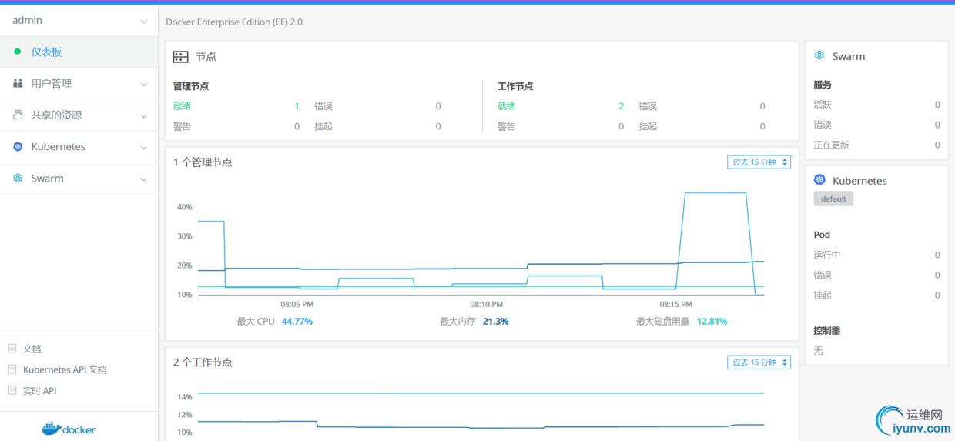Expand the 共享的资源 menu chevron
Screen dimensions: 955x441
coord(144,116)
